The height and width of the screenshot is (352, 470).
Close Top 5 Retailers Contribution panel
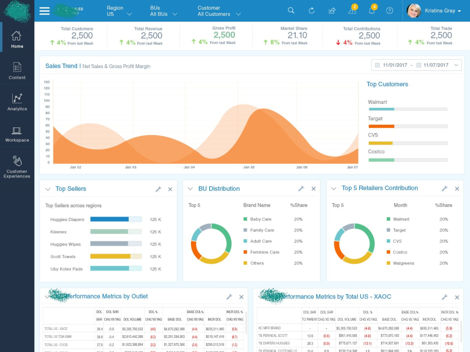457,189
